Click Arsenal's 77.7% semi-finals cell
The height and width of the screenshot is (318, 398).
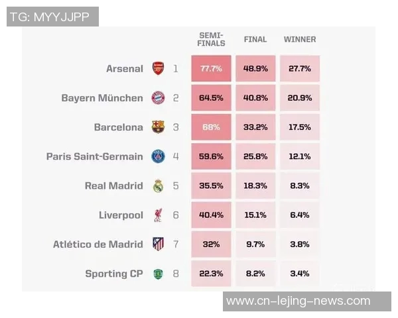point(211,68)
